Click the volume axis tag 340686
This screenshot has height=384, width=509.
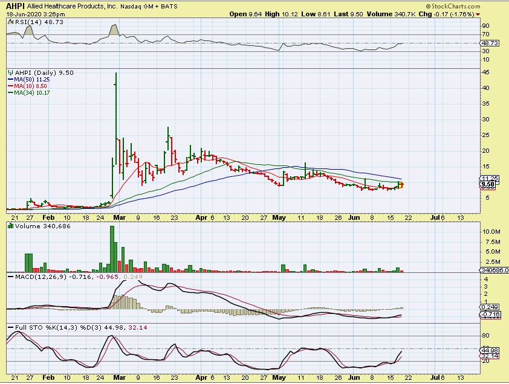[494, 270]
